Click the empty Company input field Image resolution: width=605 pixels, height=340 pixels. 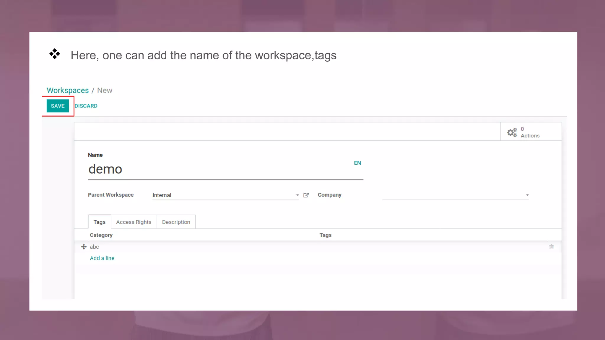click(x=452, y=195)
